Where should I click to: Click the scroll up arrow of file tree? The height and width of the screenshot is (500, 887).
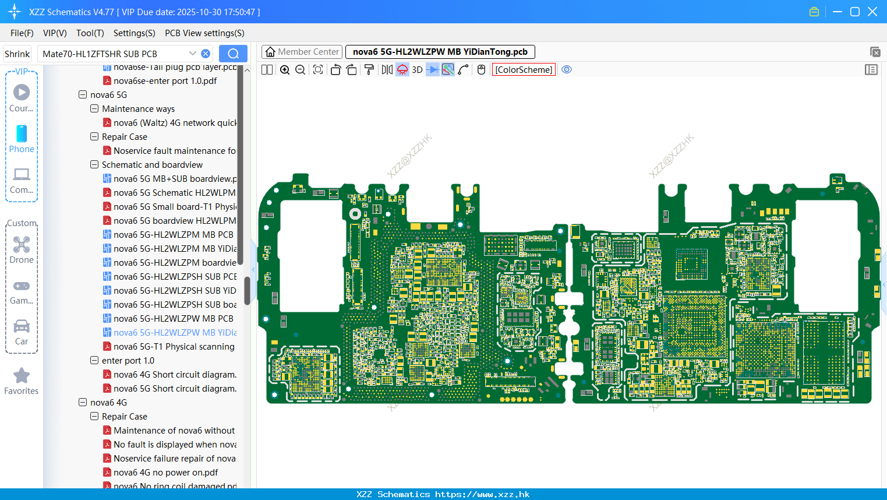(x=247, y=70)
